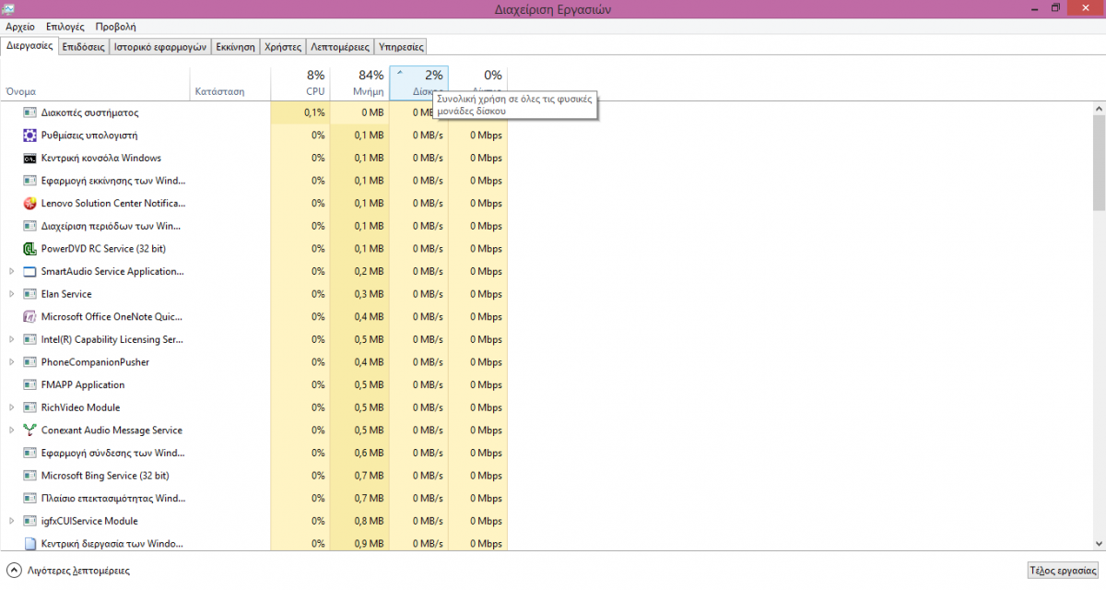Select the Microsoft Bing Service (32 bit) name
This screenshot has width=1106, height=590.
(x=105, y=476)
